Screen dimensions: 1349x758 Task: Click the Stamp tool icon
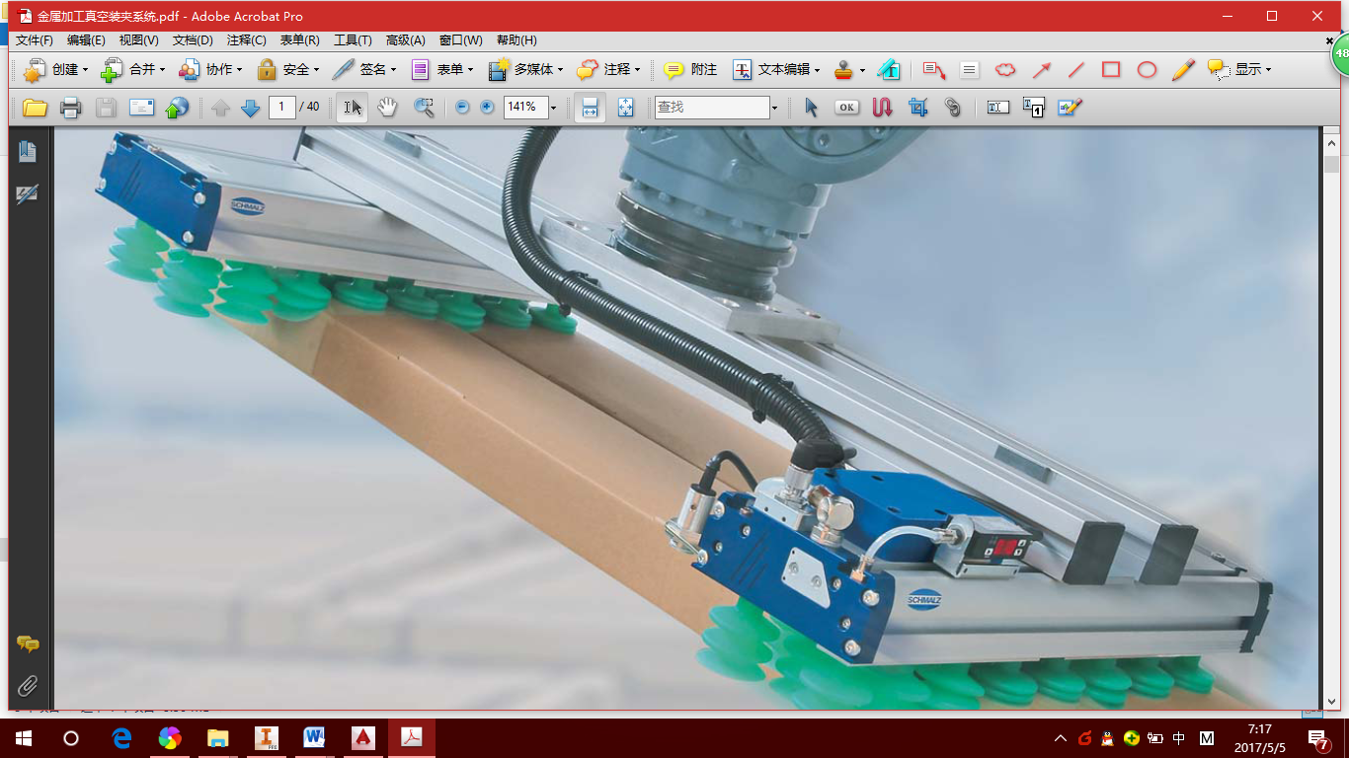tap(844, 70)
